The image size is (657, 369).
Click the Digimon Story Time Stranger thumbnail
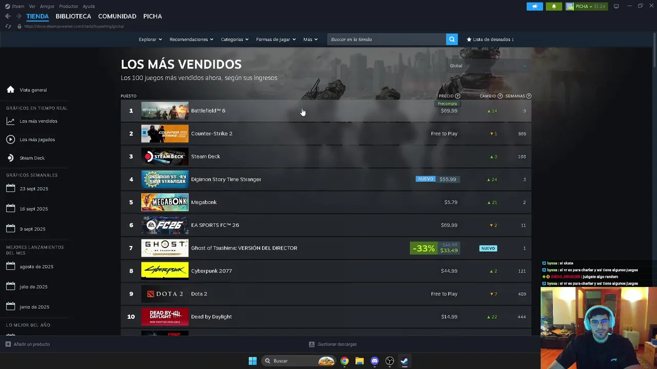[x=165, y=179]
